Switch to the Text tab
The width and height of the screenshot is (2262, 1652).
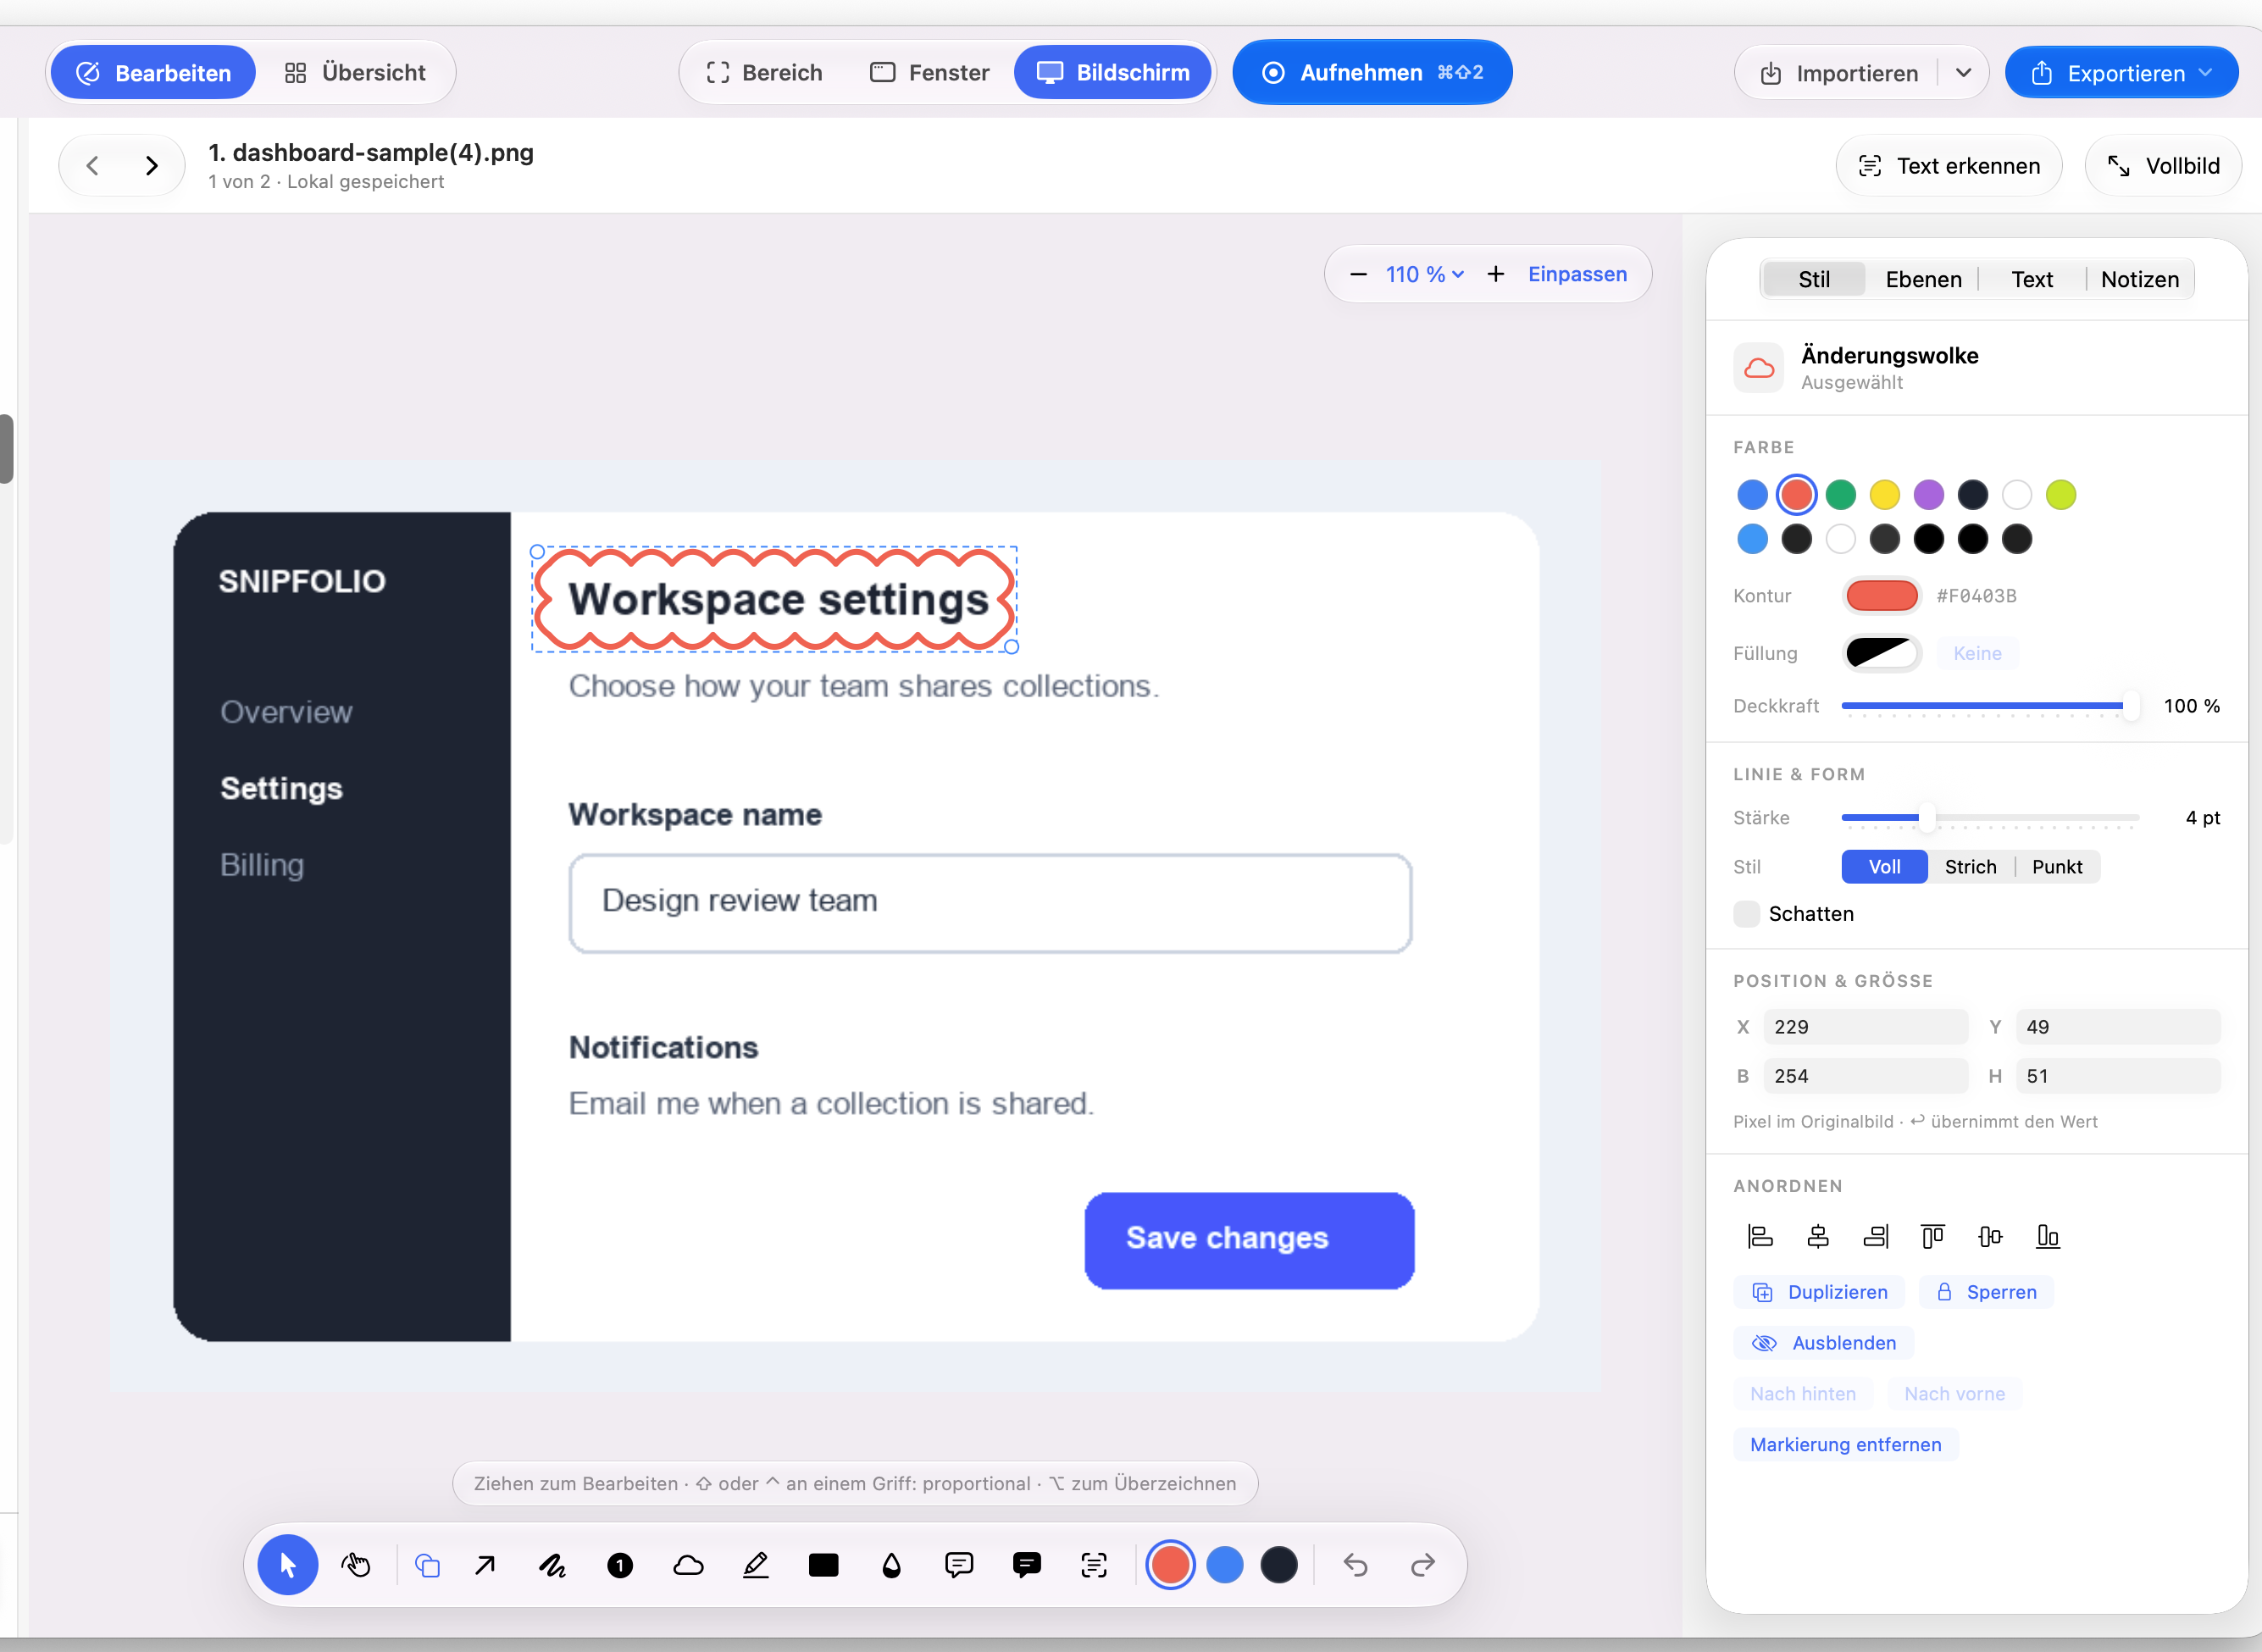pos(2032,280)
